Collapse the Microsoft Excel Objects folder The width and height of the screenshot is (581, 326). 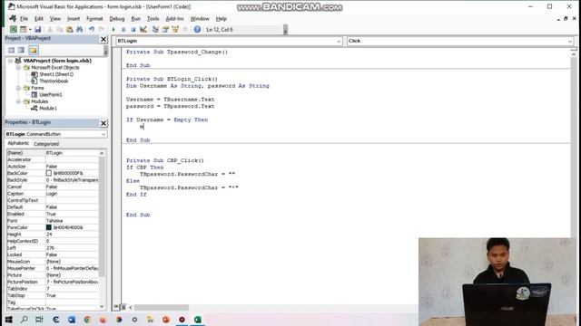tap(18, 68)
